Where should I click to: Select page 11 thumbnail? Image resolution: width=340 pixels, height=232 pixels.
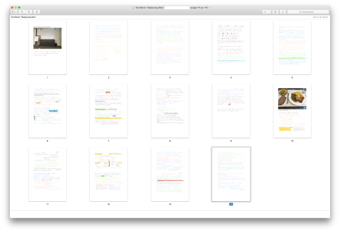(x=47, y=174)
